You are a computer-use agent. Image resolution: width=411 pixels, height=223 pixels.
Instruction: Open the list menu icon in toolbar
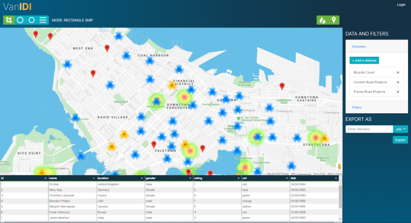43,20
